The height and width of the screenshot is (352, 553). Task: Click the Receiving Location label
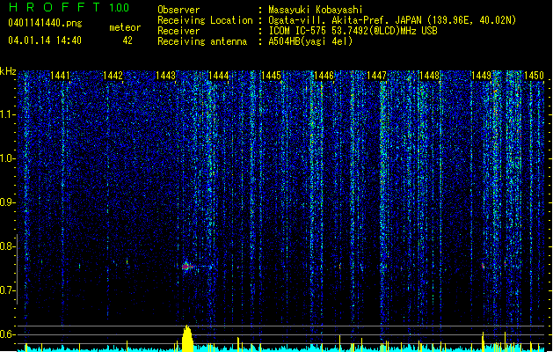(205, 20)
